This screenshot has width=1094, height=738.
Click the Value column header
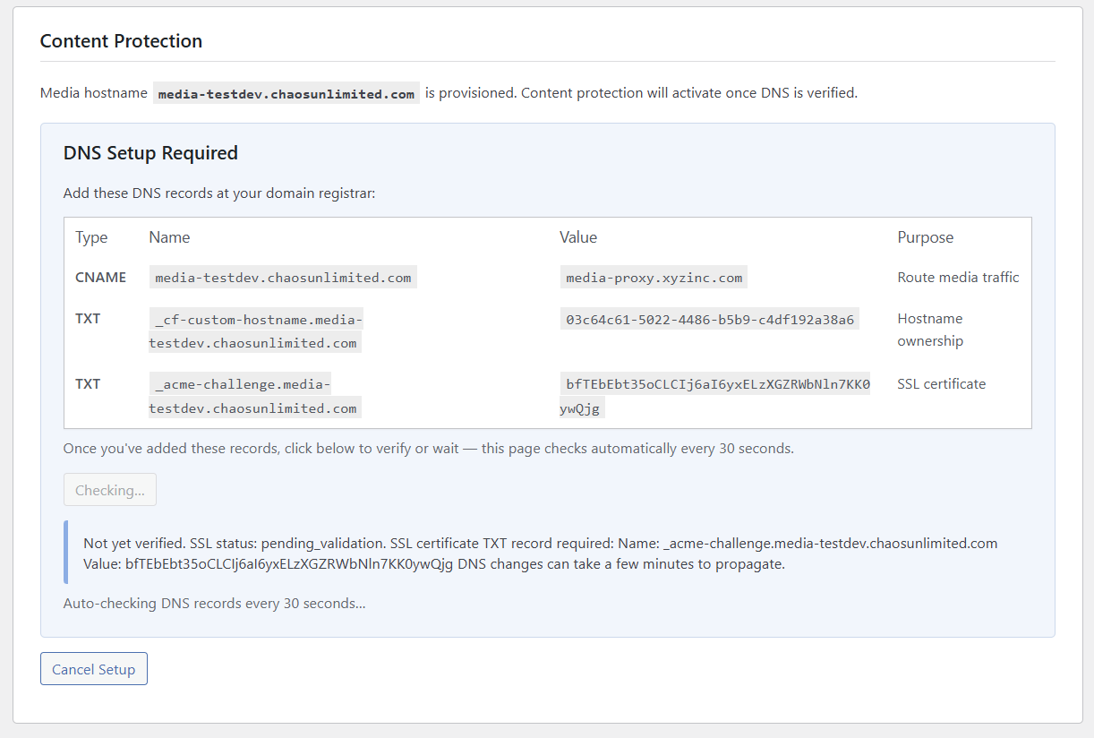click(x=578, y=236)
